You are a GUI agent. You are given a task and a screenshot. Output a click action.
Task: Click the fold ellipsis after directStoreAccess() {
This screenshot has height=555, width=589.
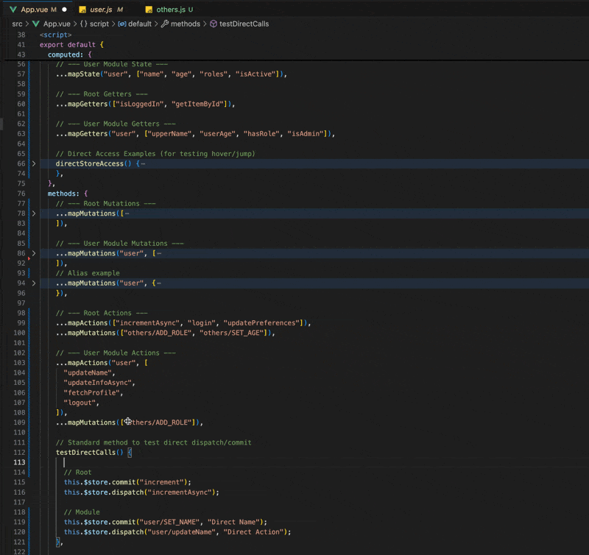(x=143, y=163)
